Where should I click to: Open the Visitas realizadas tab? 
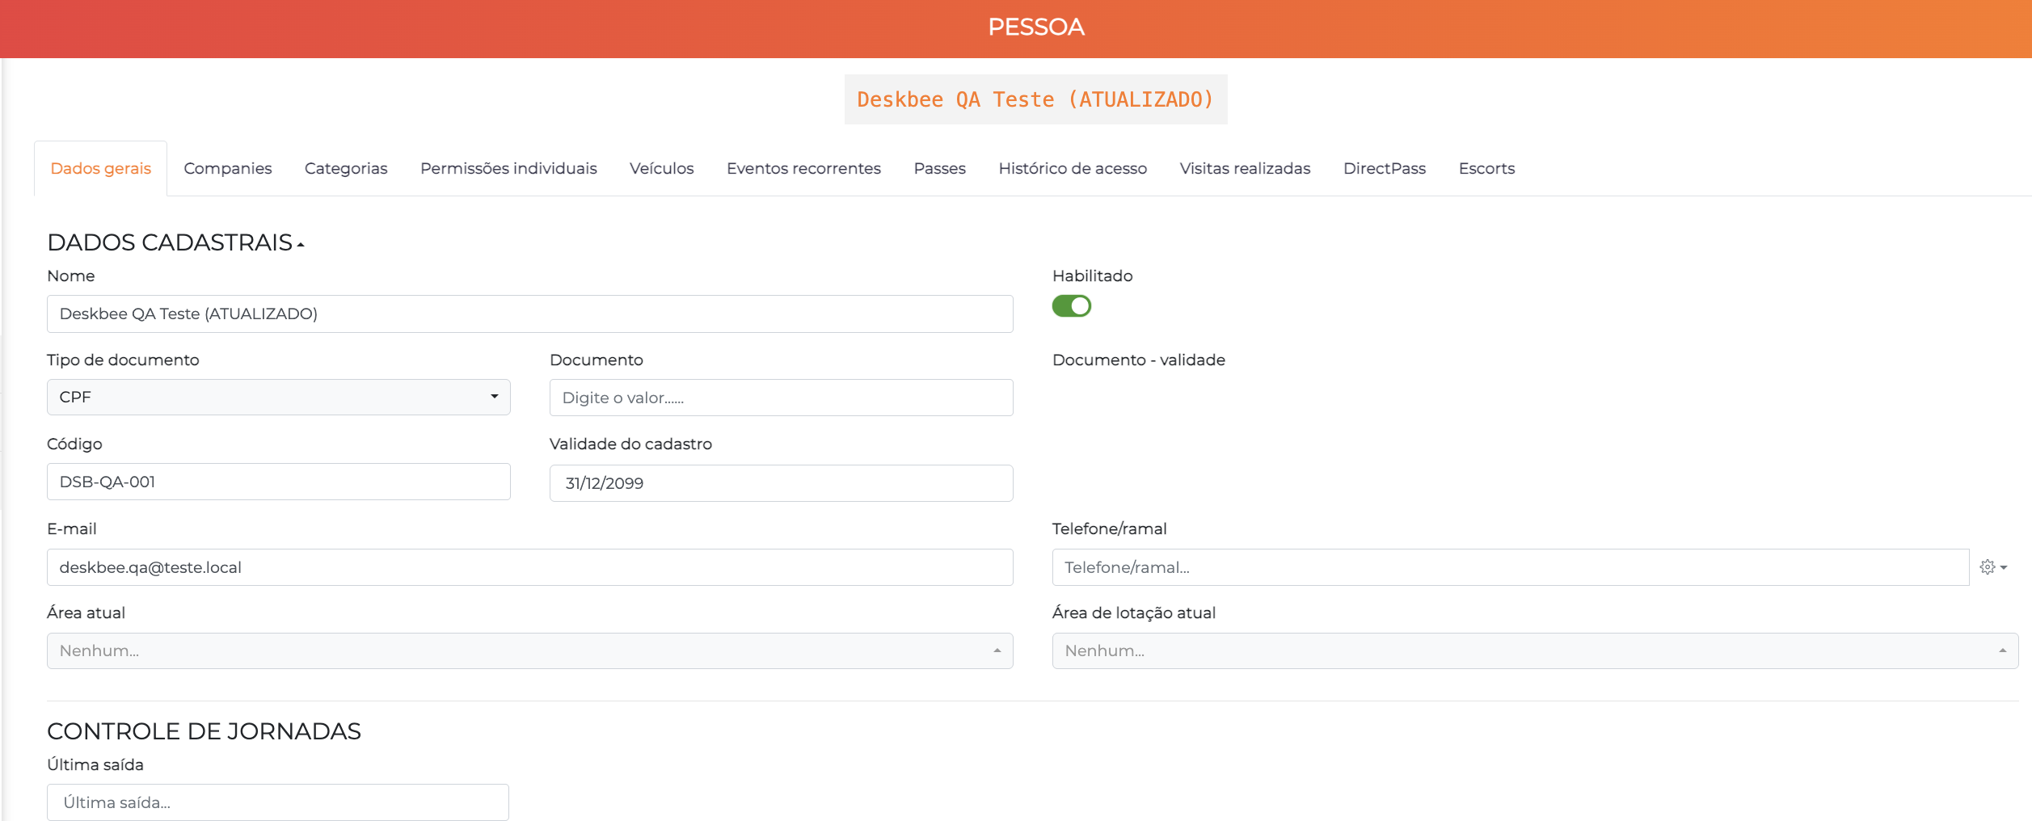point(1245,168)
